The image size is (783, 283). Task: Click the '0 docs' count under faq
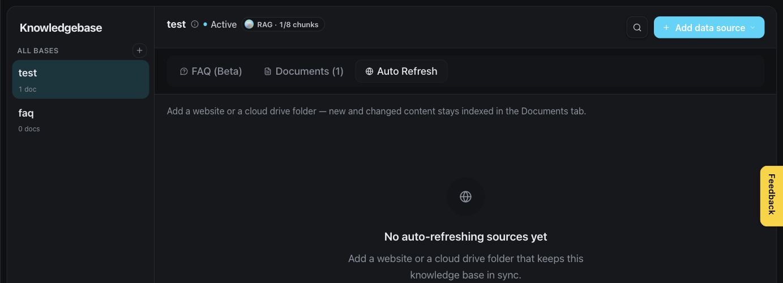(x=29, y=129)
